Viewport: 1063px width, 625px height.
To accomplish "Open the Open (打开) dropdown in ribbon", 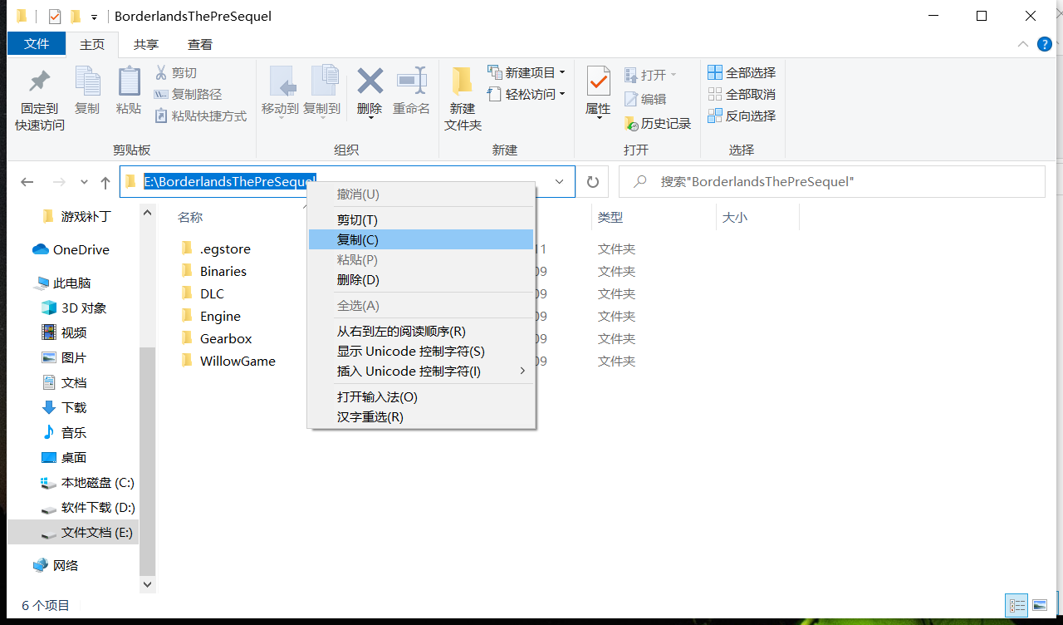I will [x=651, y=75].
